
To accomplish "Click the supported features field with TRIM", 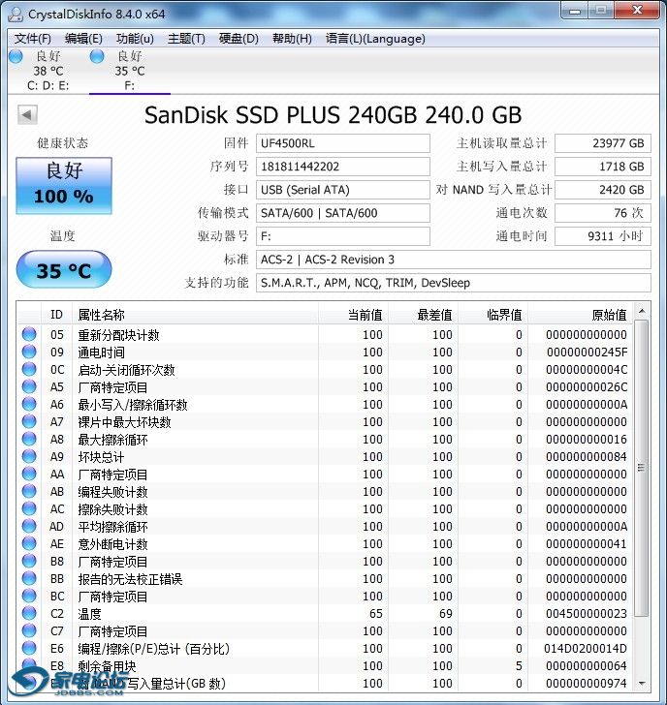I will click(x=454, y=283).
